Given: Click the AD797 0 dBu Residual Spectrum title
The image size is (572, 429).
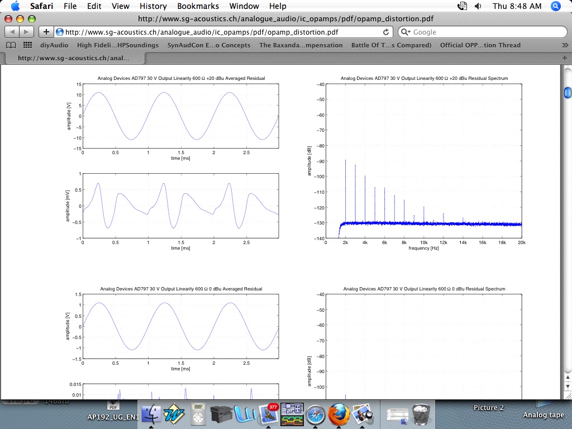Looking at the screenshot, I should [425, 289].
